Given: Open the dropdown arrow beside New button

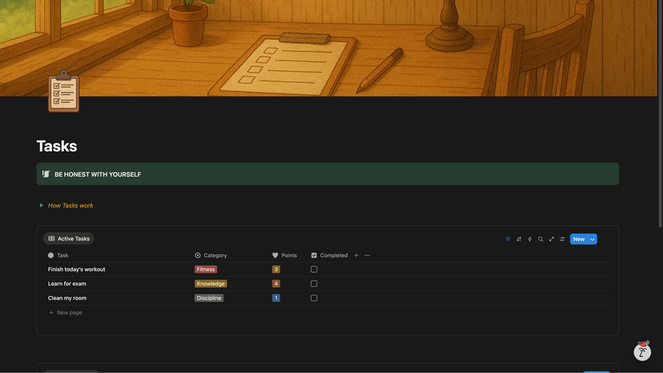Looking at the screenshot, I should (592, 239).
